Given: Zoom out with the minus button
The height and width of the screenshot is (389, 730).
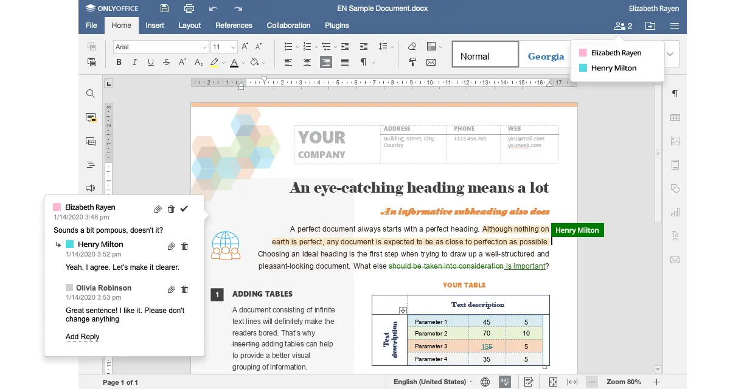Looking at the screenshot, I should 592,382.
